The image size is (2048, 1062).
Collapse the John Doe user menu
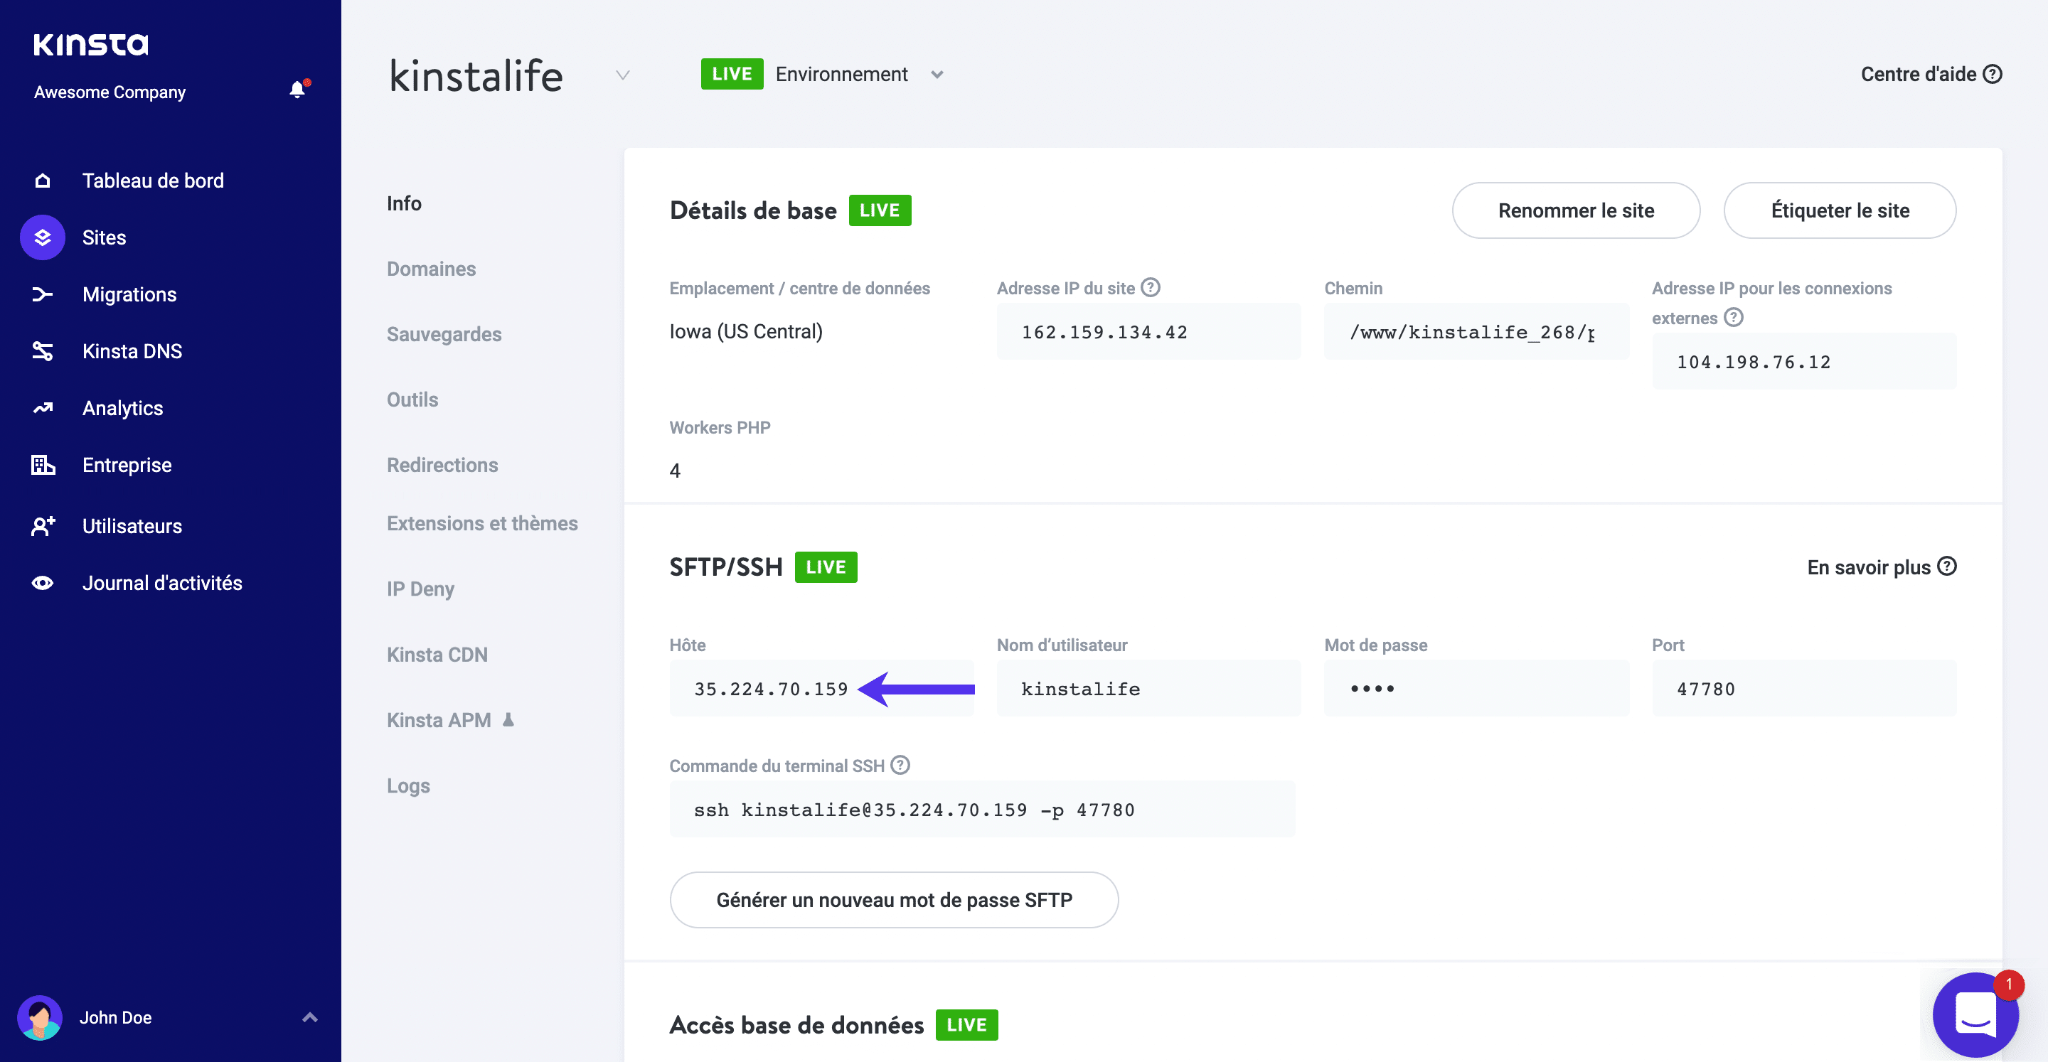pyautogui.click(x=309, y=1017)
